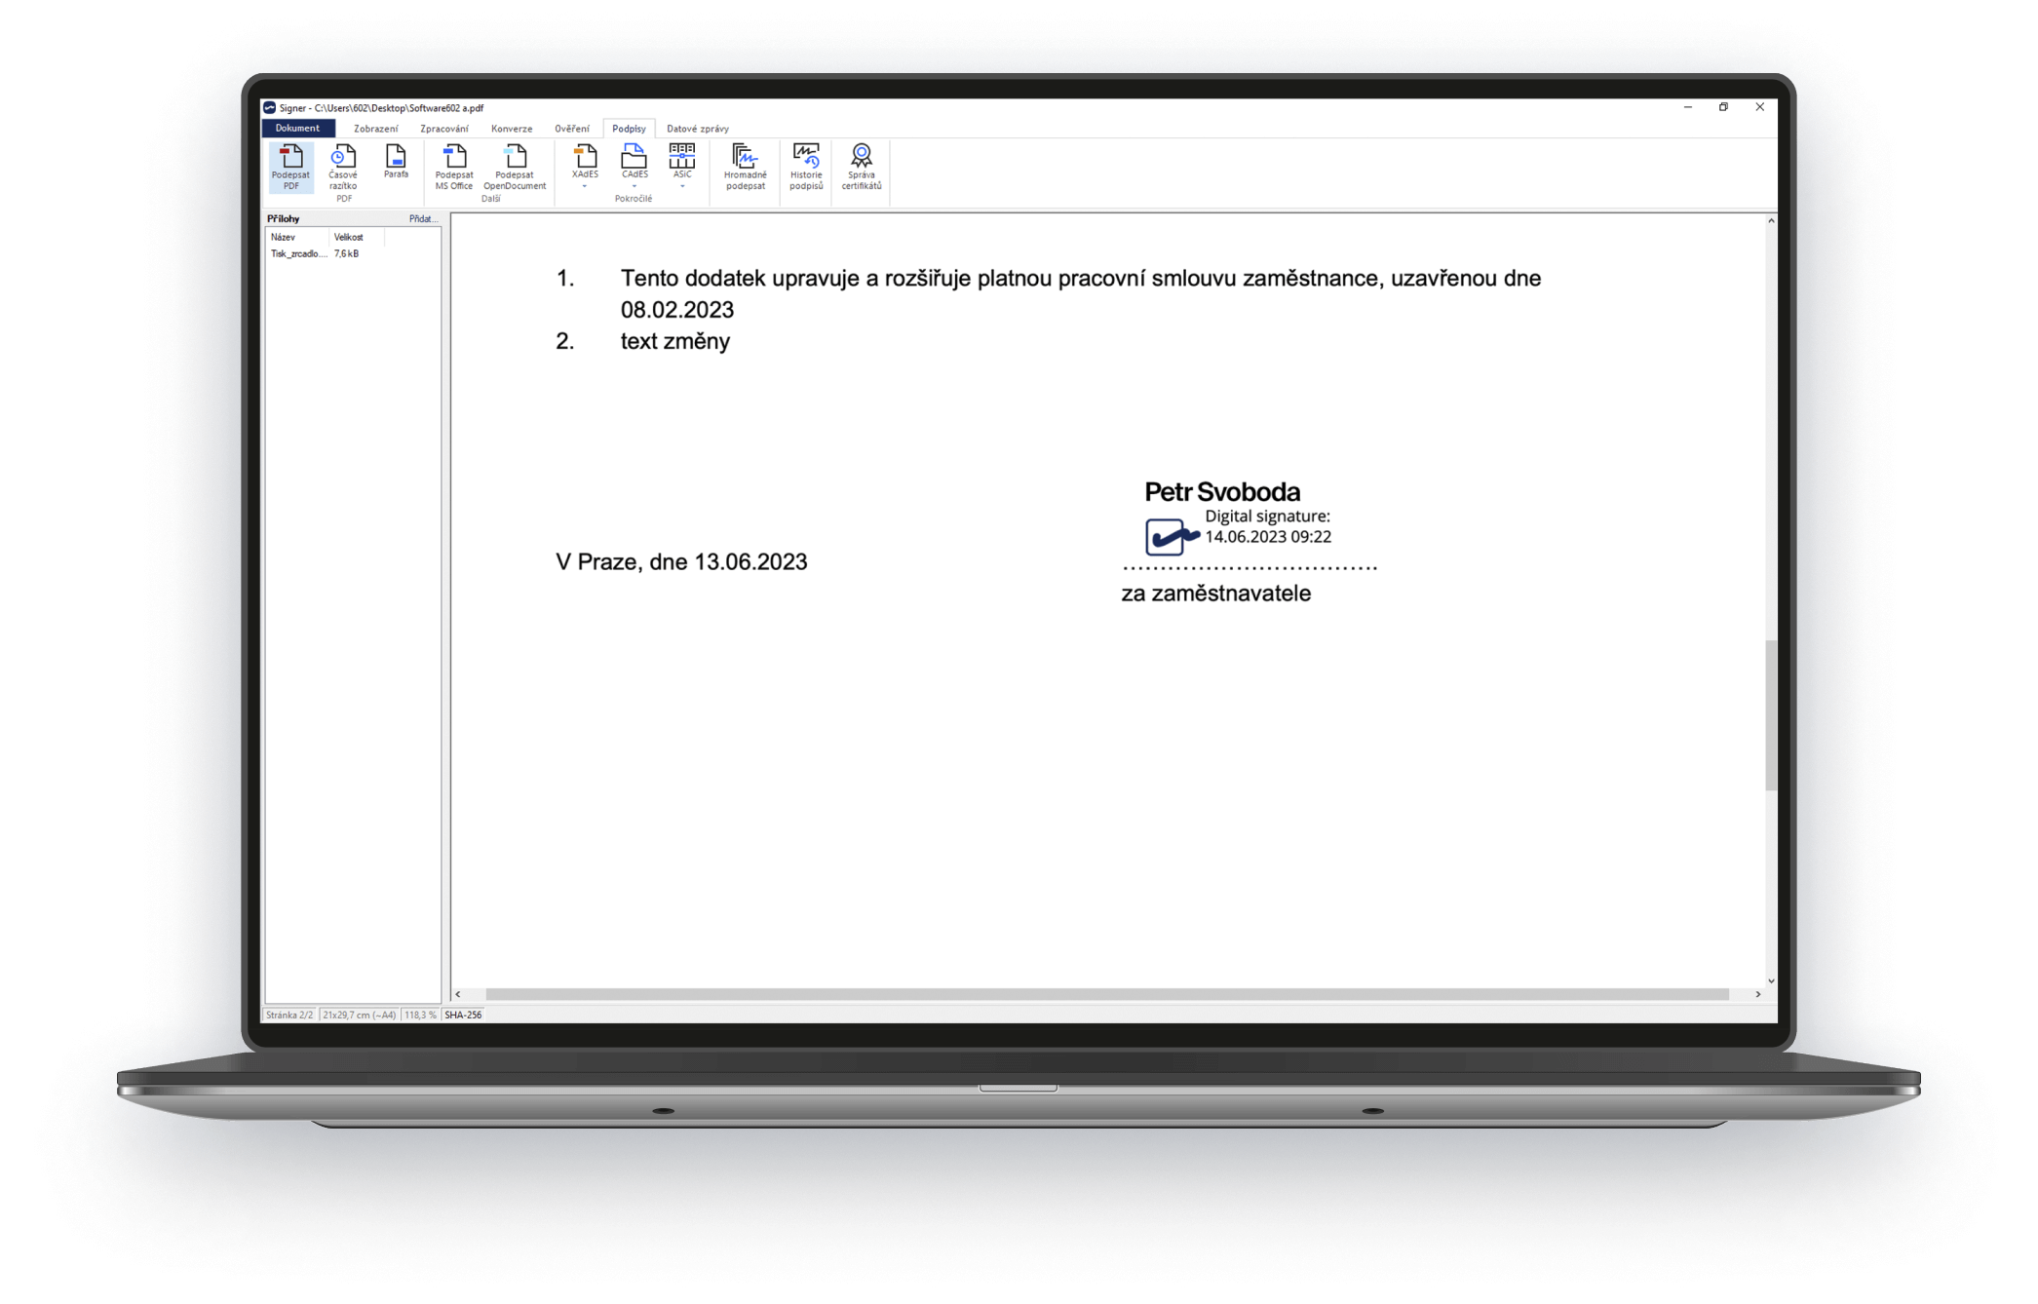Click the SHA-256 status entry
Image resolution: width=2038 pixels, height=1304 pixels.
pyautogui.click(x=464, y=1015)
